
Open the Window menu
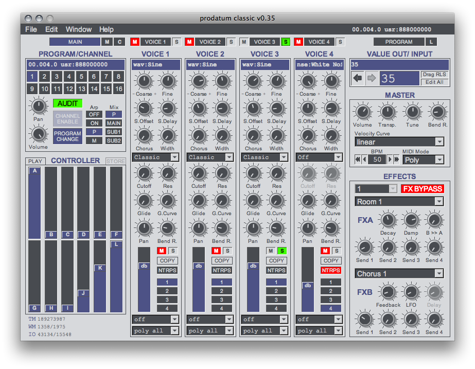tap(78, 29)
